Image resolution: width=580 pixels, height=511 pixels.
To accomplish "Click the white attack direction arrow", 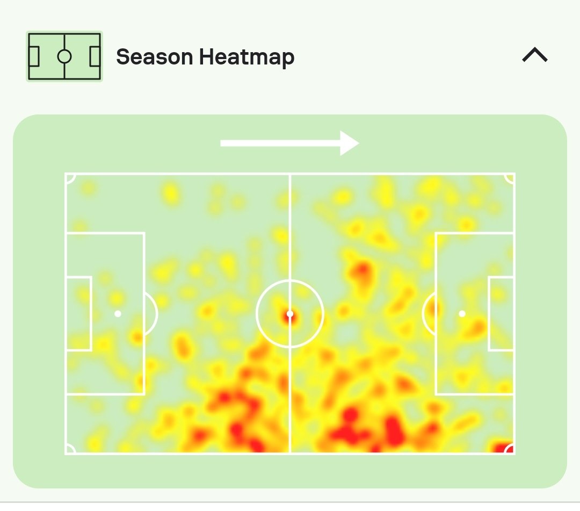I will [289, 143].
